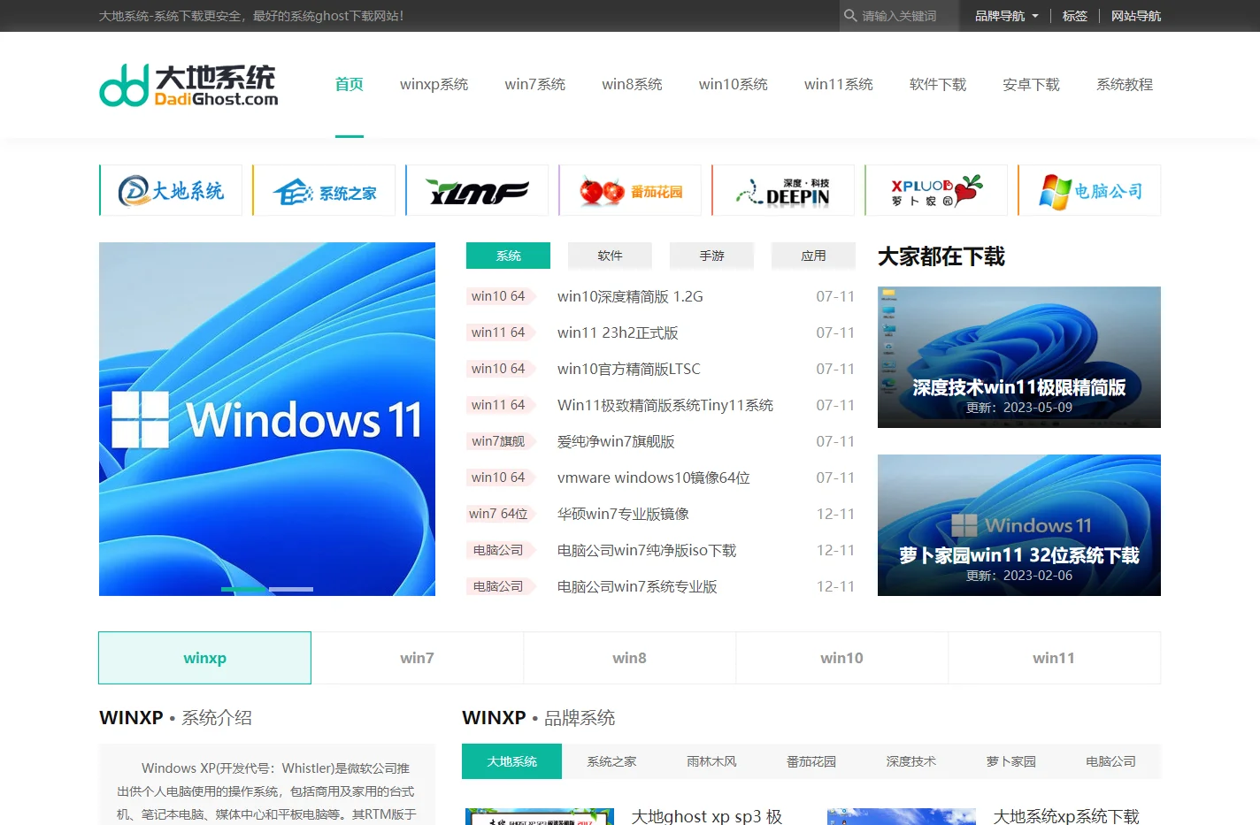This screenshot has width=1260, height=825.
Task: Open the 网站导航 link
Action: 1136,16
